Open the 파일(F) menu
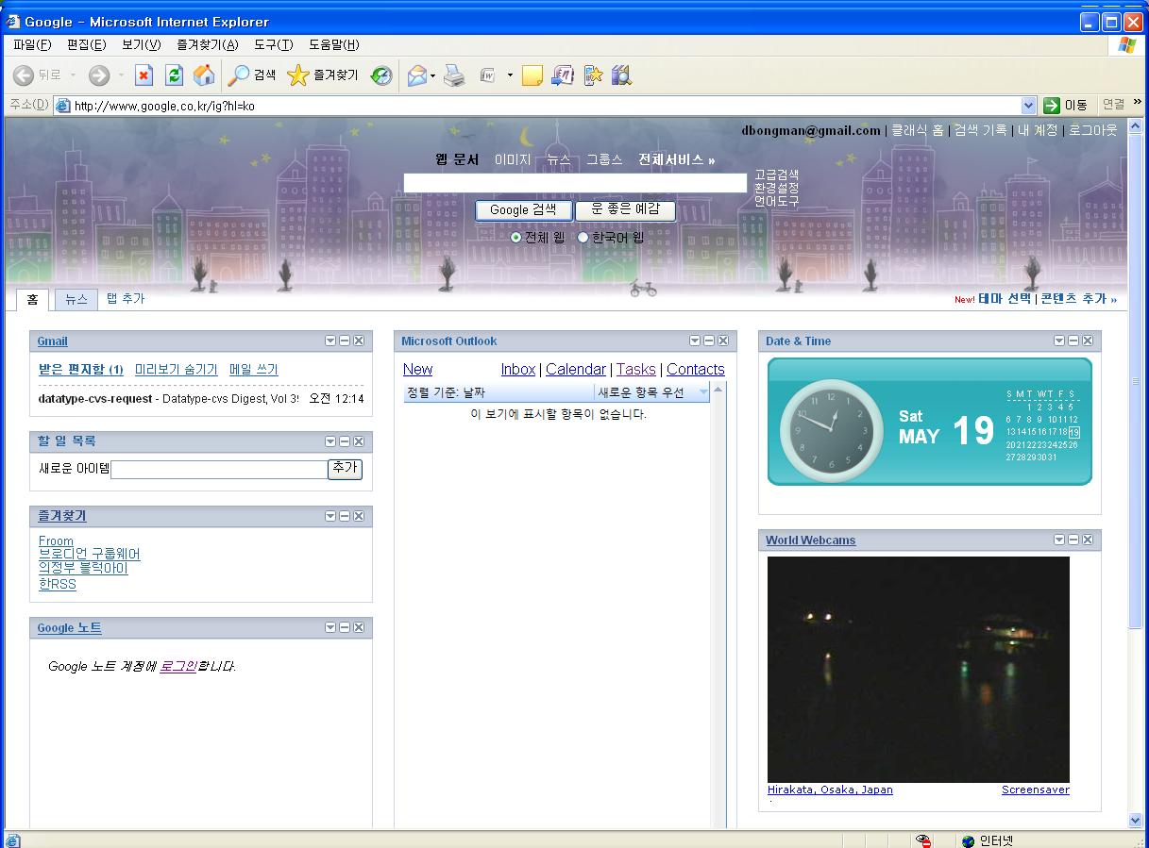This screenshot has width=1149, height=848. point(32,44)
